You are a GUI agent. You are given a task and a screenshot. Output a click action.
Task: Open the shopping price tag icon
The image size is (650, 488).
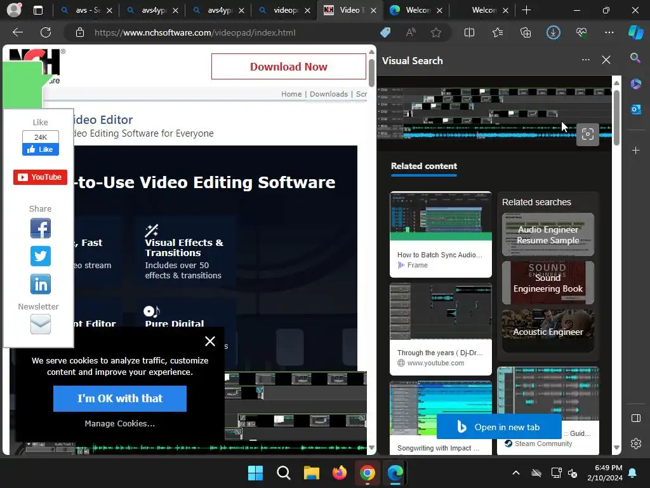pyautogui.click(x=385, y=32)
